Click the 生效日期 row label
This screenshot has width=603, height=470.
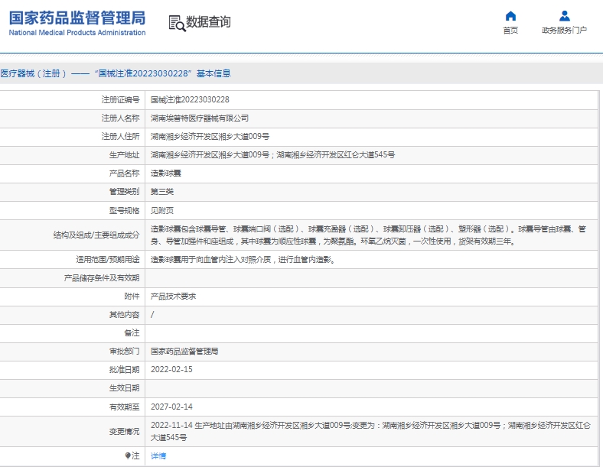coord(124,388)
